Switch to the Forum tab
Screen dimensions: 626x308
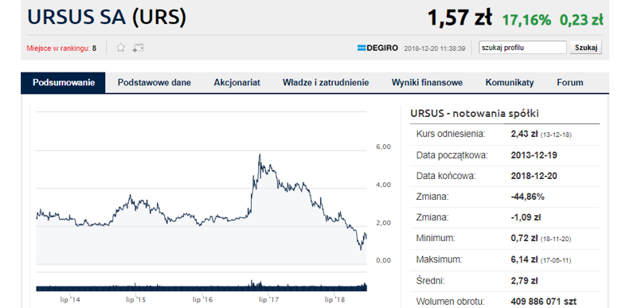(569, 83)
